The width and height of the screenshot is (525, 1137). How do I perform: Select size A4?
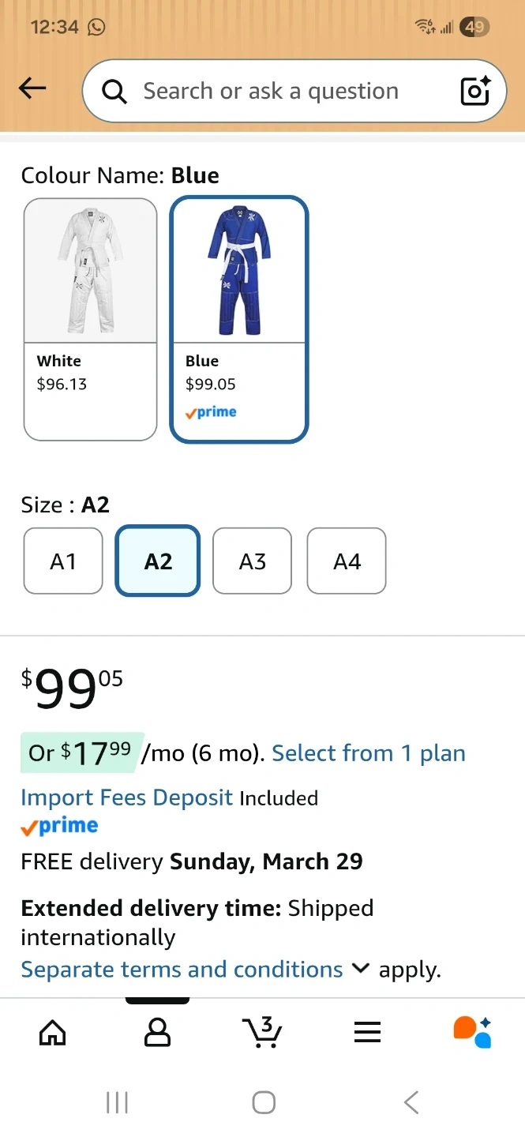(x=347, y=561)
